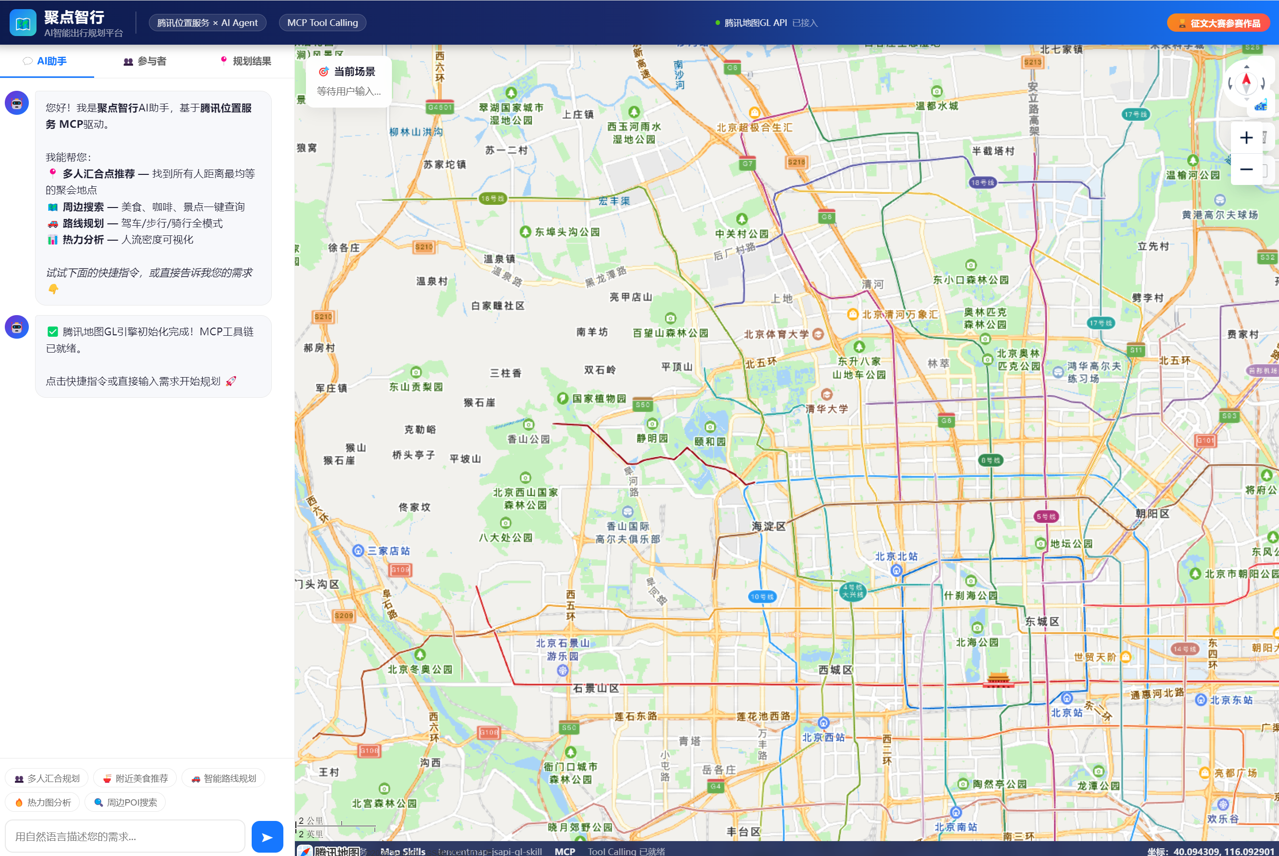1279x856 pixels.
Task: Switch to the 参与者 tab
Action: coord(145,61)
